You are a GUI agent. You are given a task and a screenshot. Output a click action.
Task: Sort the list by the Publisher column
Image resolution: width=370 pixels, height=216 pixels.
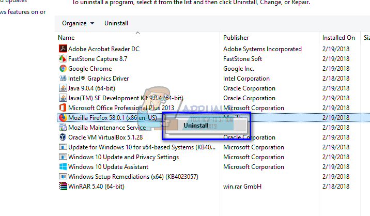point(236,38)
